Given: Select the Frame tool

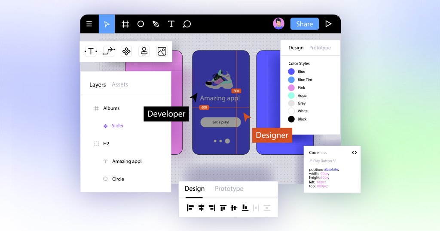Looking at the screenshot, I should point(125,24).
